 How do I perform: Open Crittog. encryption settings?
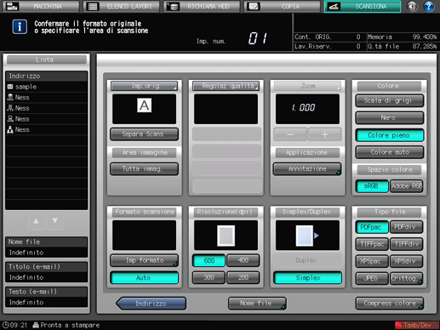click(407, 278)
